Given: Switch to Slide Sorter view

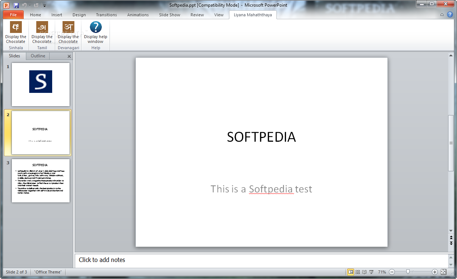Looking at the screenshot, I should point(358,272).
